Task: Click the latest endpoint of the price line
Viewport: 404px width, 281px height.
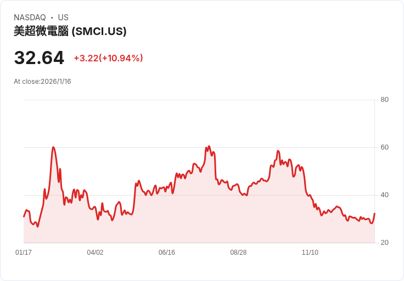Action: point(374,214)
